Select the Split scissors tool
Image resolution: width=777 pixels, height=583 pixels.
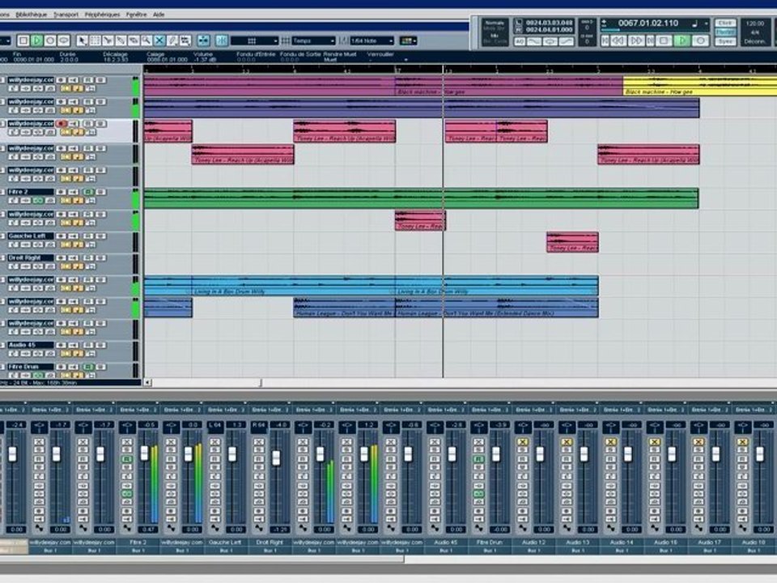(x=108, y=40)
